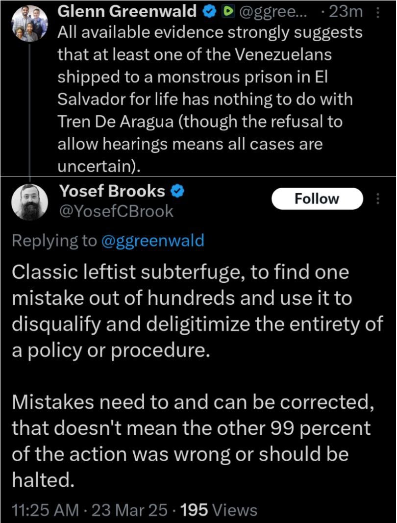Open Glenn Greenwald's profile picture
The width and height of the screenshot is (397, 523).
30,24
